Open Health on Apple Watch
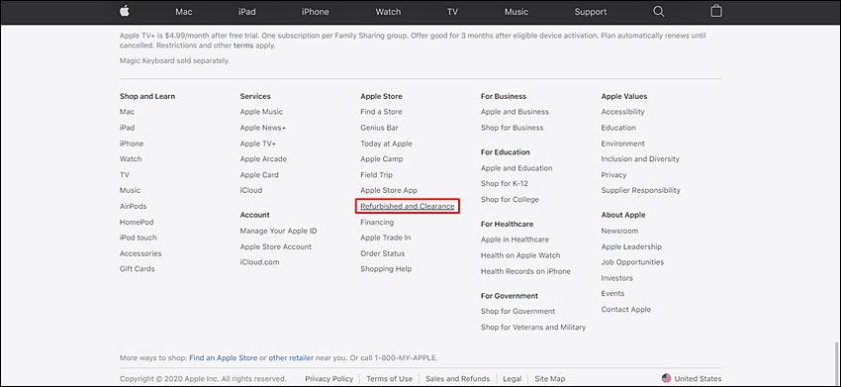The image size is (841, 387). click(520, 255)
